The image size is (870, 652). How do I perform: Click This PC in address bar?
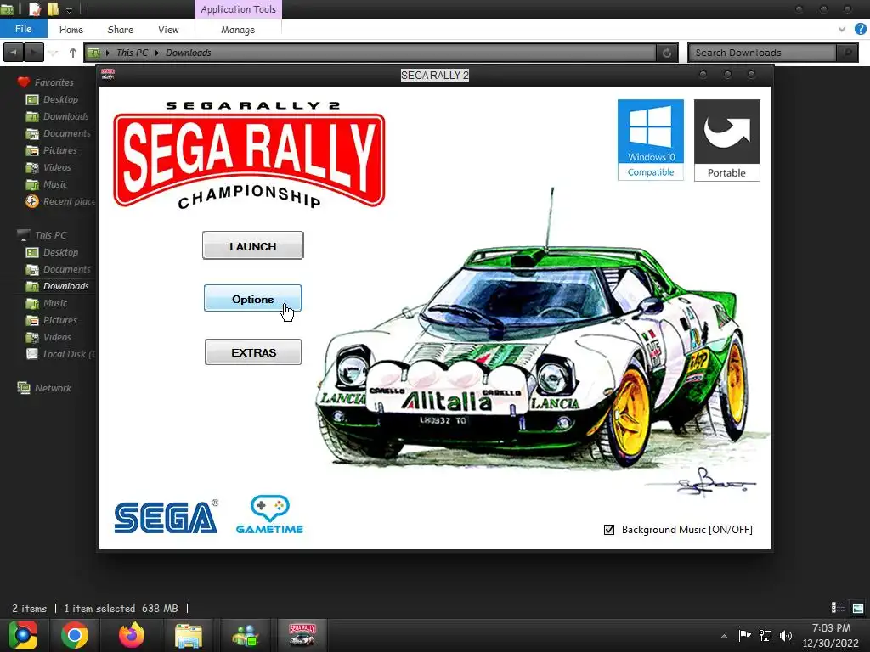click(132, 53)
